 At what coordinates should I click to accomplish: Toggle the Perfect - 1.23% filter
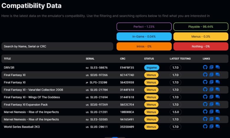[144, 27]
